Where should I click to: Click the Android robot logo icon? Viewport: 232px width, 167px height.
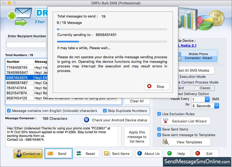pyautogui.click(x=12, y=16)
